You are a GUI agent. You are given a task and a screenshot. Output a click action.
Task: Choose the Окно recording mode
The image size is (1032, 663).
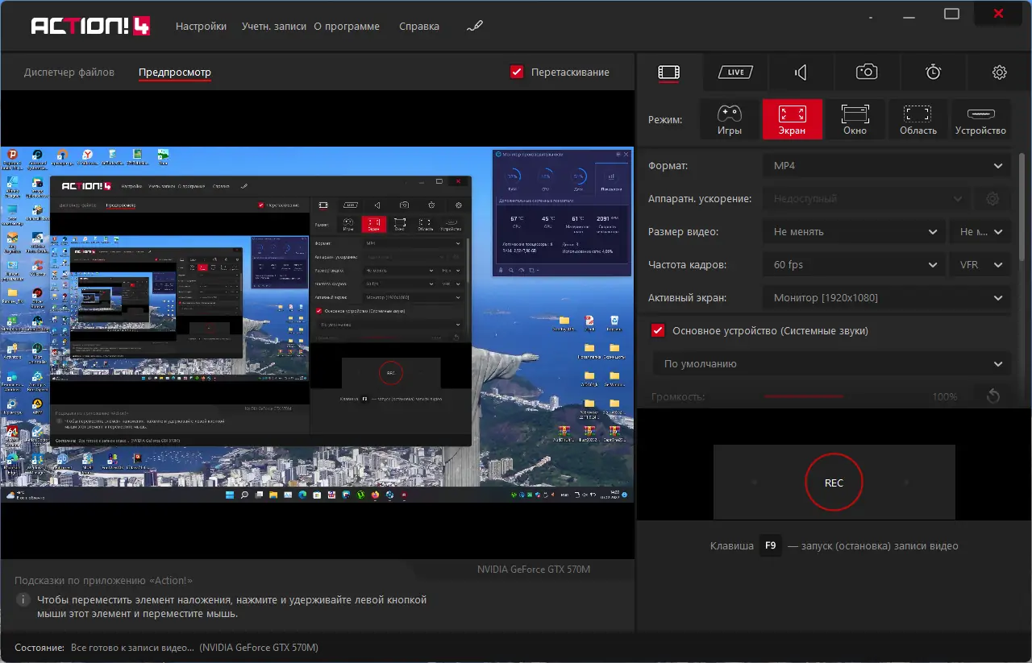[x=855, y=119]
